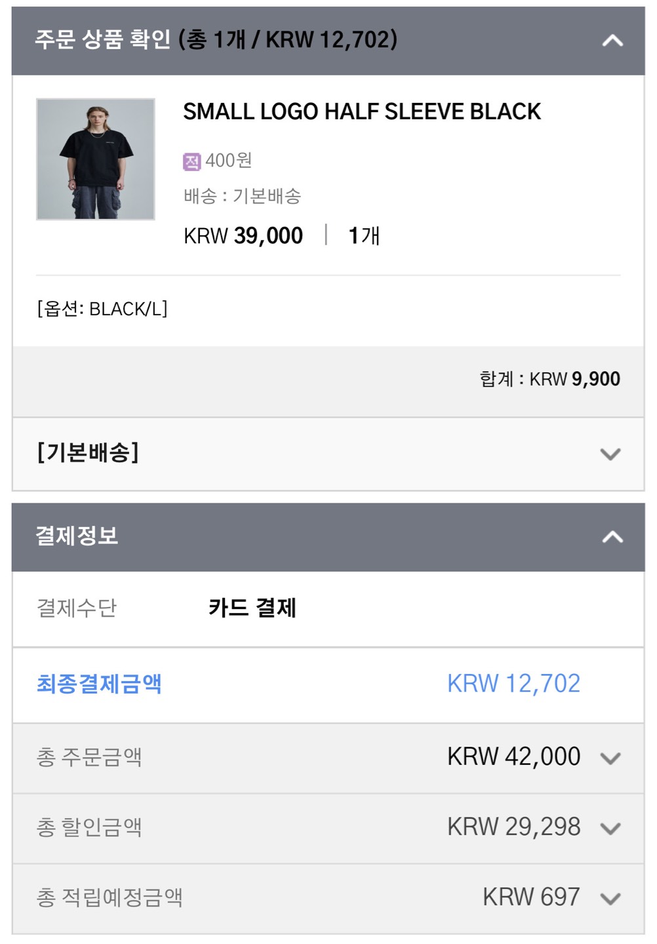Click the blue KRW 12,702 final amount
657x944 pixels.
point(513,684)
